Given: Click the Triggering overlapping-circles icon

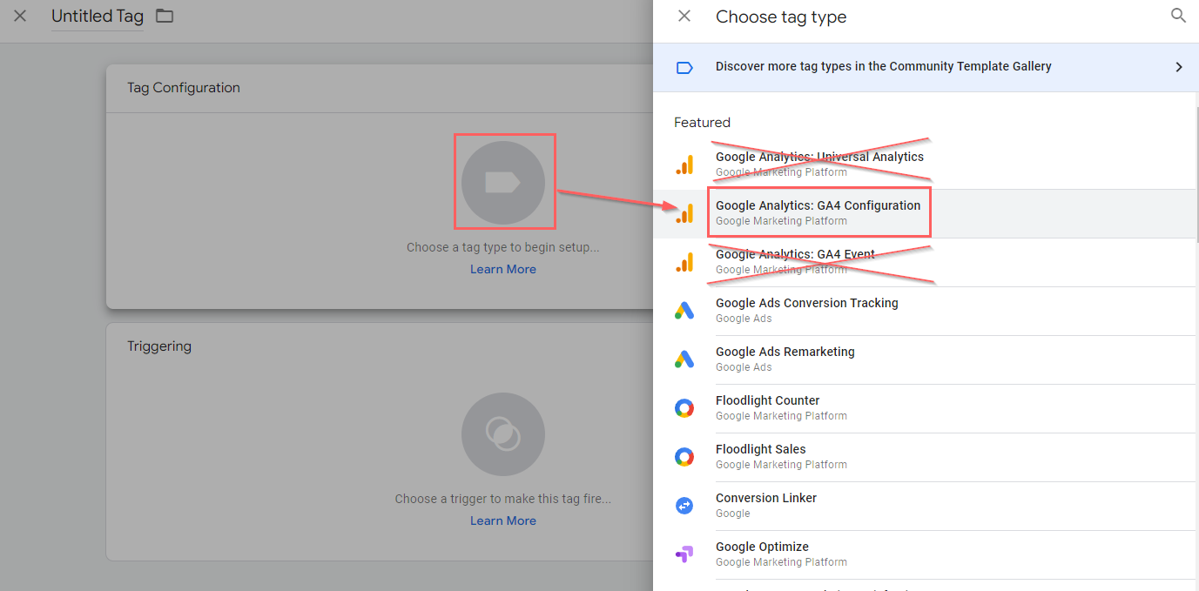Looking at the screenshot, I should coord(503,433).
